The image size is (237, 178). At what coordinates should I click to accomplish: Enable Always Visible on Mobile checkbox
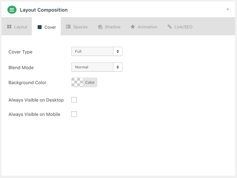[74, 114]
